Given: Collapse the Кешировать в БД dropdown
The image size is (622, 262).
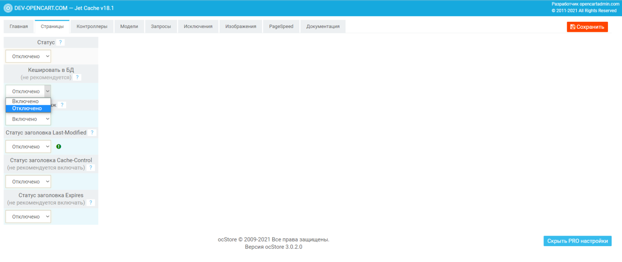Looking at the screenshot, I should [28, 91].
